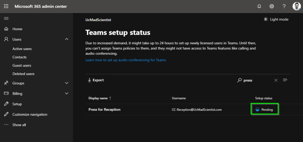Select Show all in navigation
This screenshot has width=303, height=142.
point(19,125)
